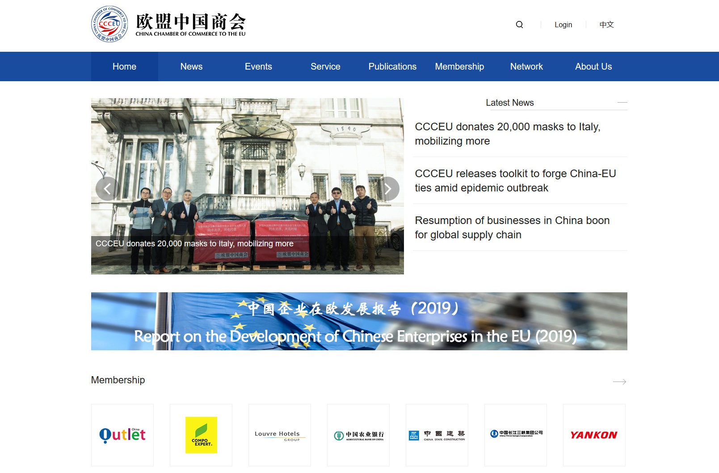Read article about toolkit for China-EU ties

tap(515, 181)
